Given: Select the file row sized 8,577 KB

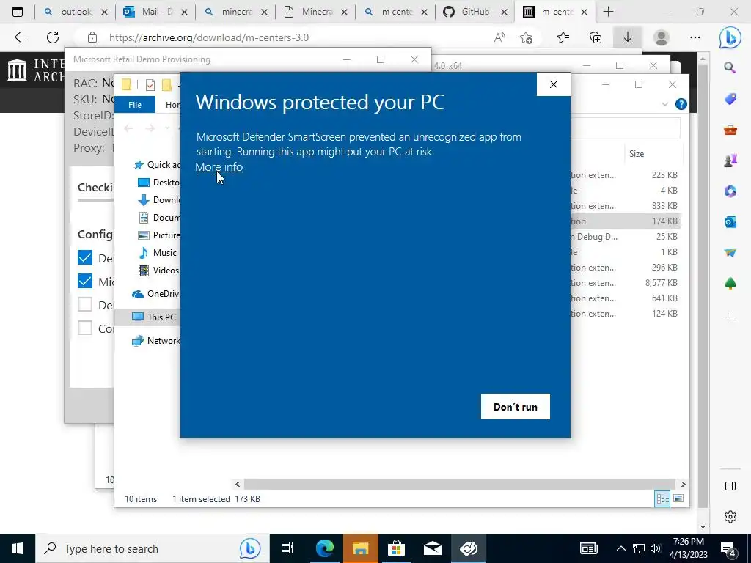Looking at the screenshot, I should click(625, 283).
